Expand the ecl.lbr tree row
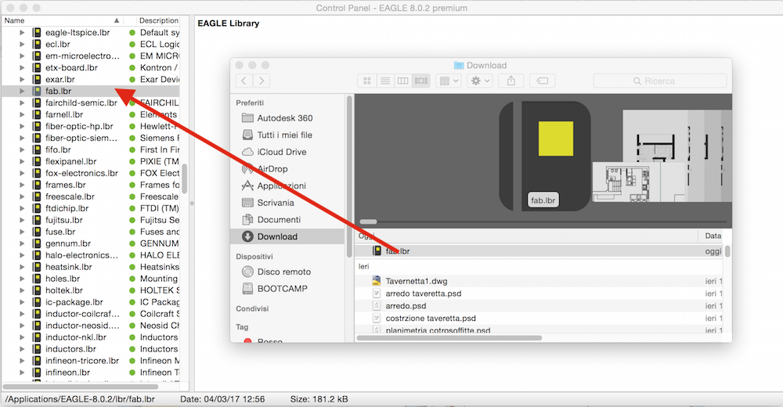The width and height of the screenshot is (783, 407). click(22, 44)
